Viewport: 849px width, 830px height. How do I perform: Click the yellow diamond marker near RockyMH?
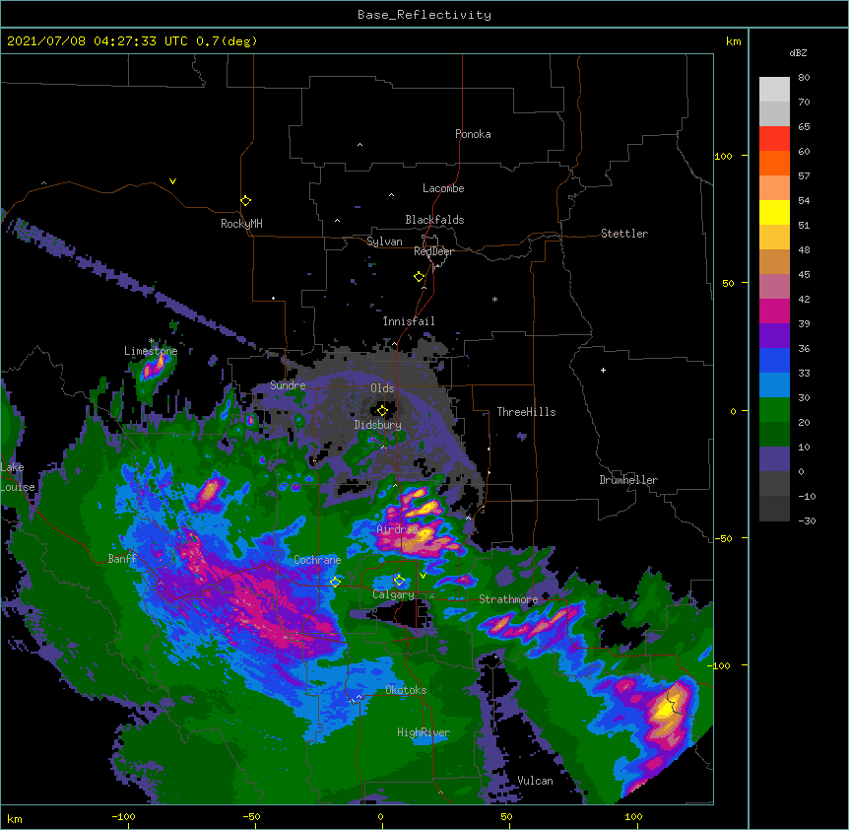coord(246,201)
